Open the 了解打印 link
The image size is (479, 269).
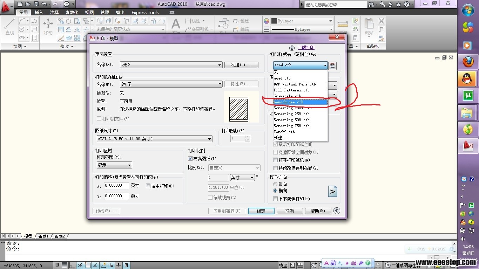click(x=306, y=48)
